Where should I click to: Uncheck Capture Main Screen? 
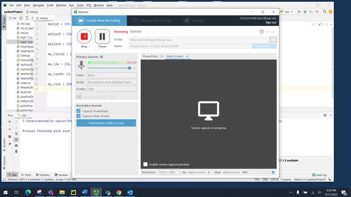click(79, 116)
